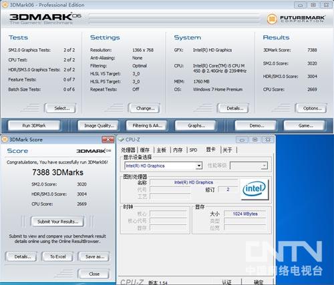Open Image Quality settings

click(99, 125)
